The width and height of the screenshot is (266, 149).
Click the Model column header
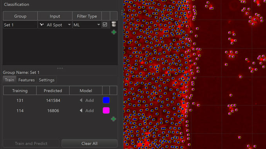tap(86, 90)
